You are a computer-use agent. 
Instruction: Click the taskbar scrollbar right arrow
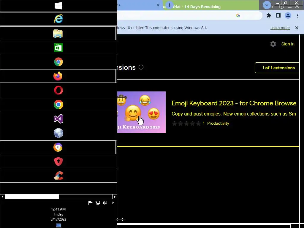(x=115, y=197)
